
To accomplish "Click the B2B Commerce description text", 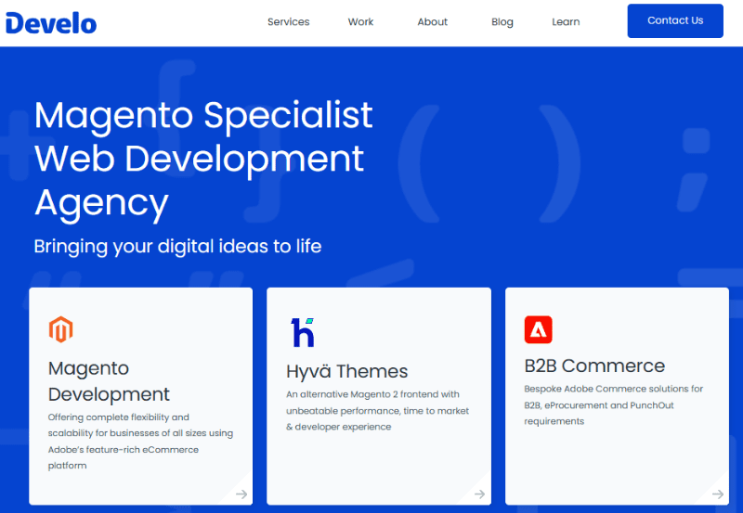I will coord(614,404).
